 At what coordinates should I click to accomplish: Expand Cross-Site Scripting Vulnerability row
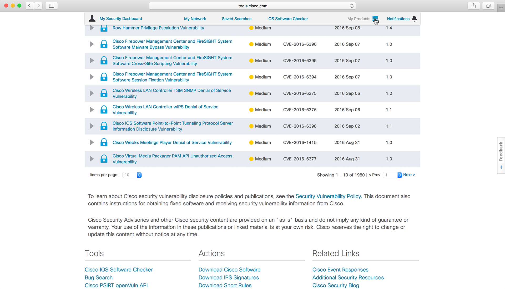click(x=92, y=61)
